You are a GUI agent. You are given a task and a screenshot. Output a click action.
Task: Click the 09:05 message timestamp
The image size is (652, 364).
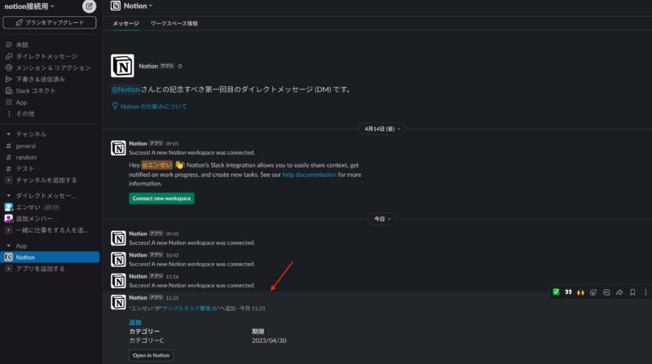pyautogui.click(x=172, y=144)
